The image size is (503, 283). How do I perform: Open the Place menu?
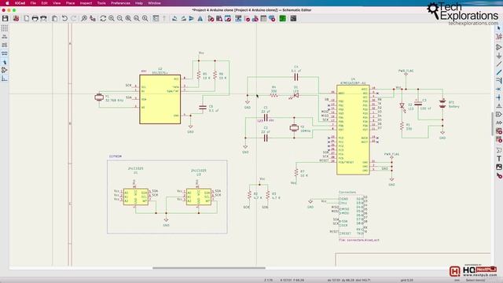[x=70, y=3]
